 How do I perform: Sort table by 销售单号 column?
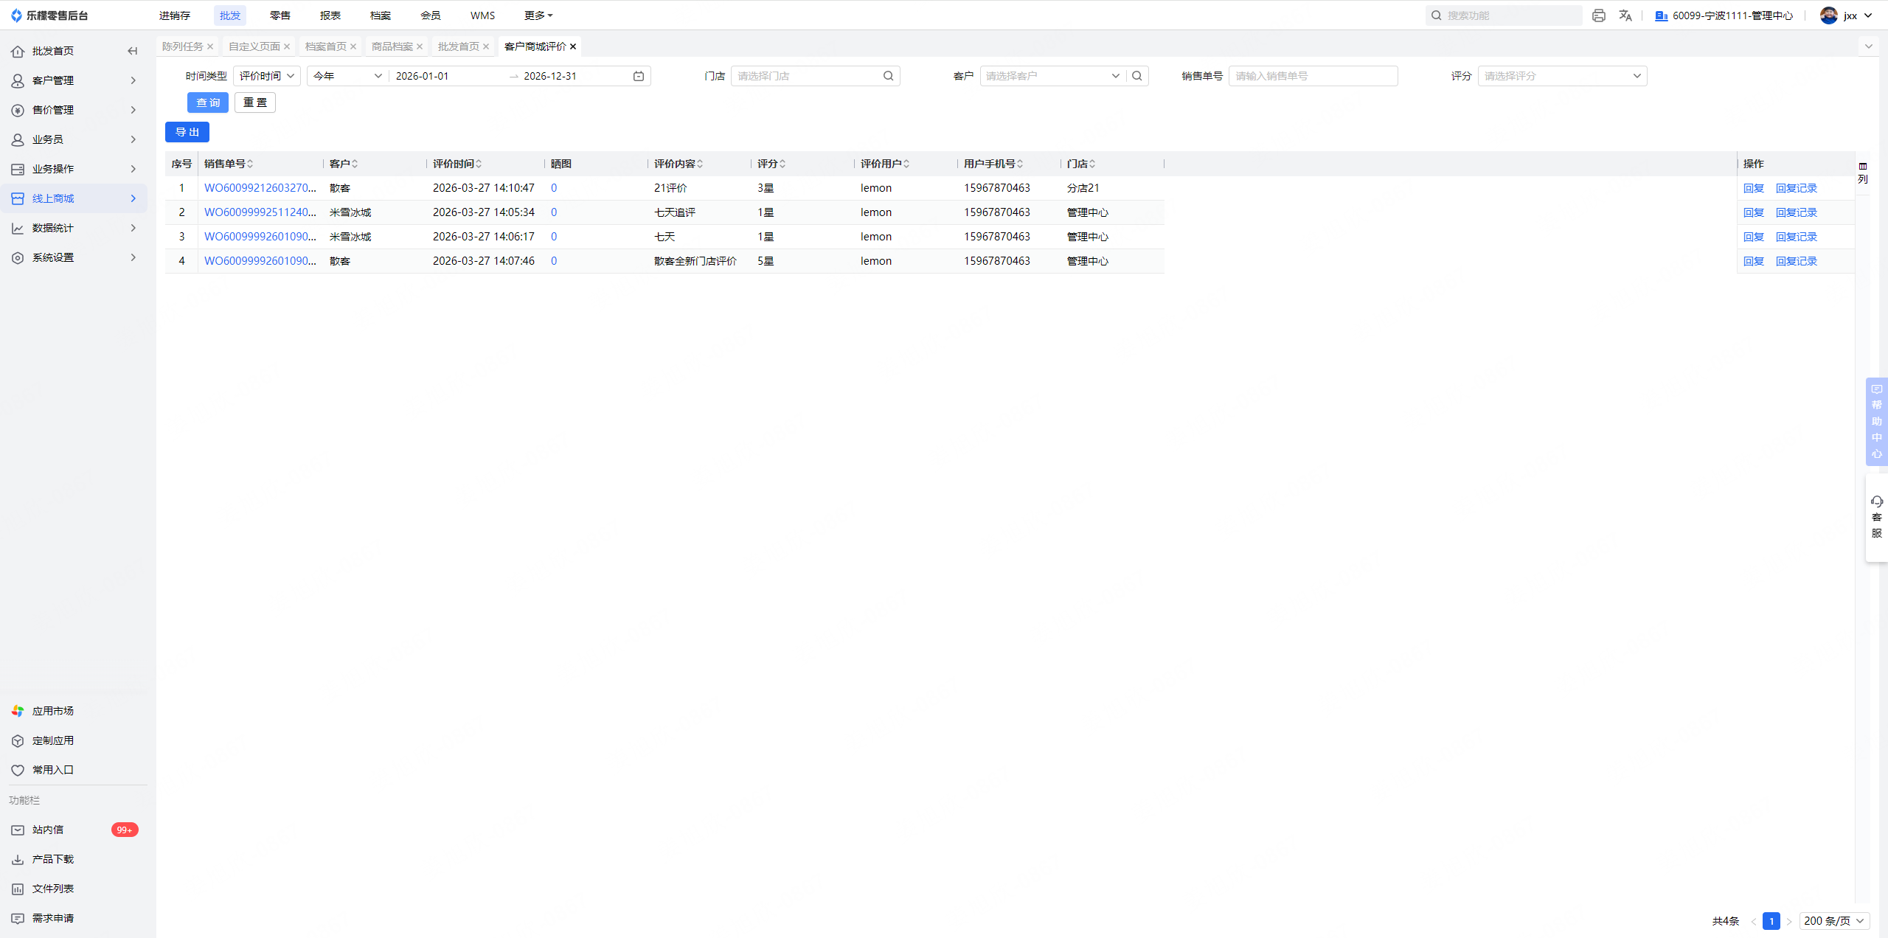tap(229, 164)
